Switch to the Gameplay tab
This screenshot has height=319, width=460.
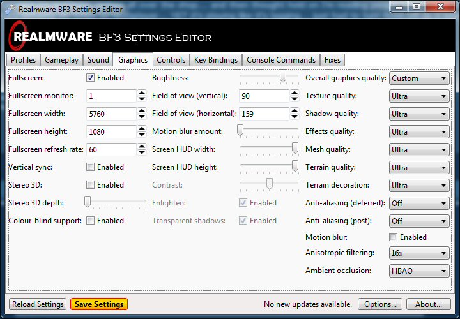click(61, 60)
